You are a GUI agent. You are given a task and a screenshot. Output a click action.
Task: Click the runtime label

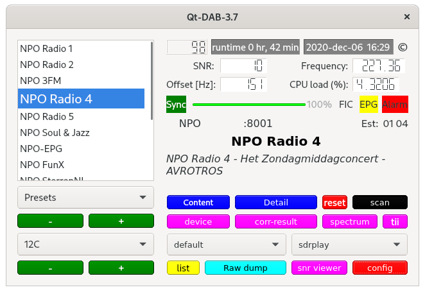256,47
